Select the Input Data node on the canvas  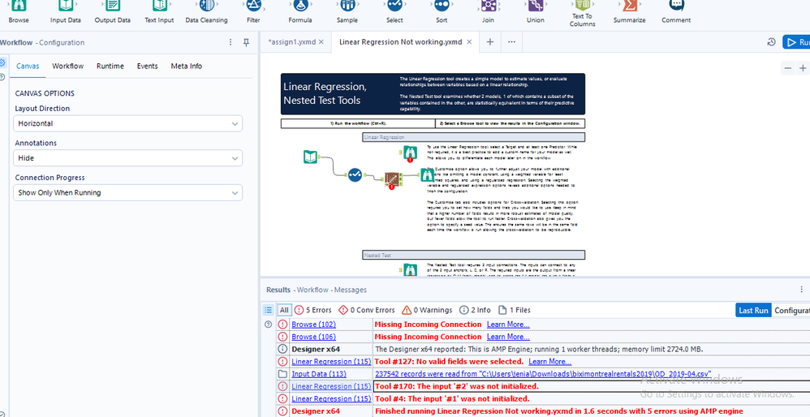pos(311,157)
